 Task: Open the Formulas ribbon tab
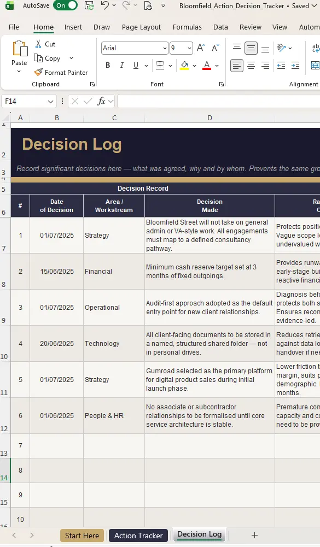point(187,27)
